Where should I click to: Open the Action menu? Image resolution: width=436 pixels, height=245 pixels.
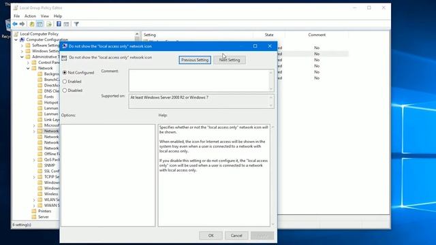[x=30, y=16]
